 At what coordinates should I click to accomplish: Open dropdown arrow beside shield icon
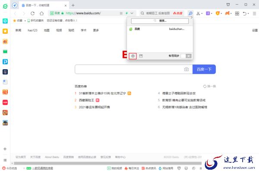click(221, 13)
